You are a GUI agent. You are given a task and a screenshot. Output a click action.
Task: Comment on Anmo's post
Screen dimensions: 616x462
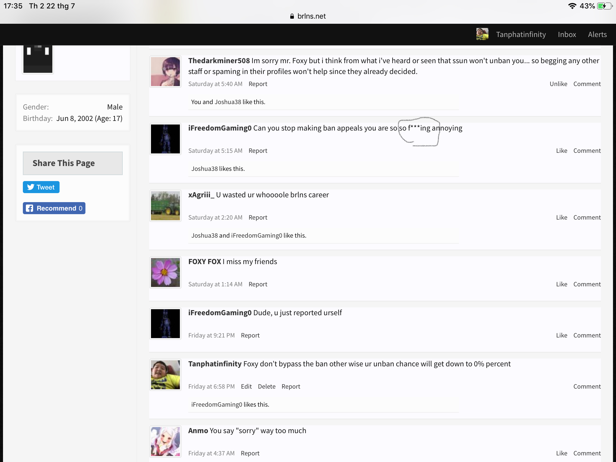(587, 453)
